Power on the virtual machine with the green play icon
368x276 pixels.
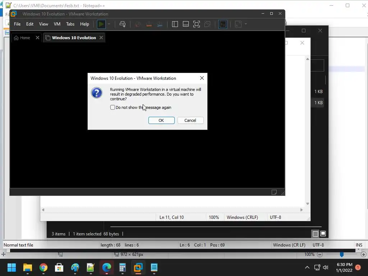coord(101,24)
